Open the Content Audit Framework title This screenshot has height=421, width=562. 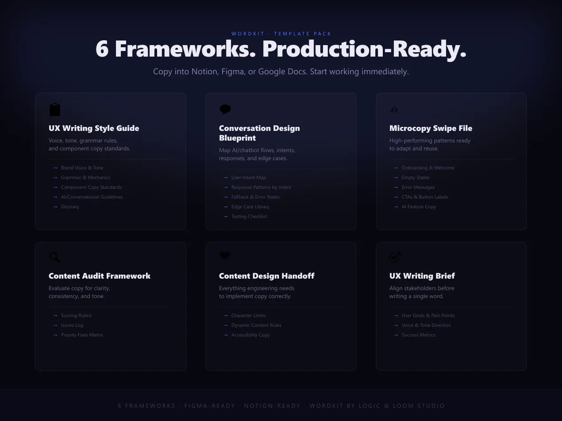tap(100, 276)
